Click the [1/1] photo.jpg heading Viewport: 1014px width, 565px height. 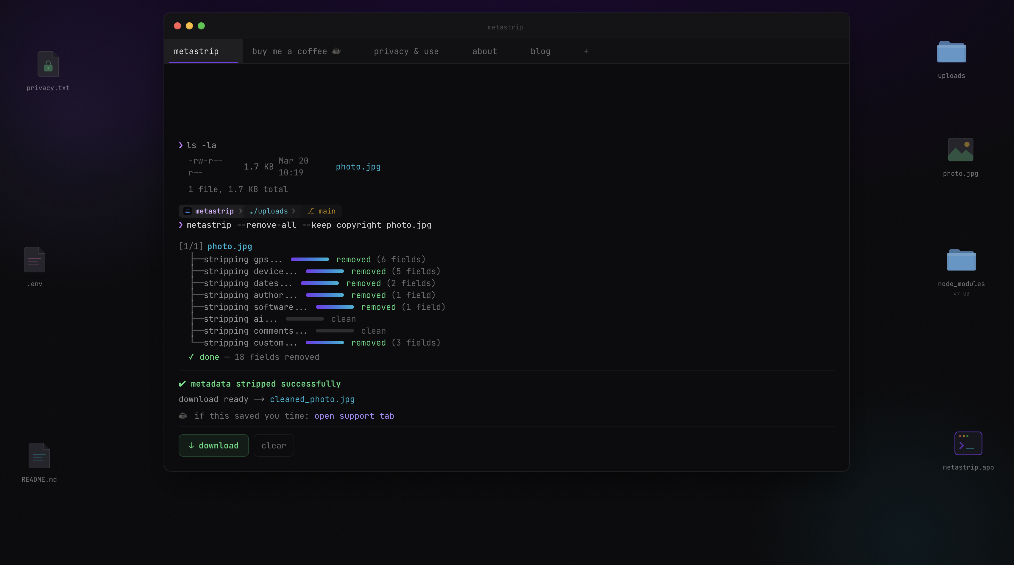[x=216, y=247]
